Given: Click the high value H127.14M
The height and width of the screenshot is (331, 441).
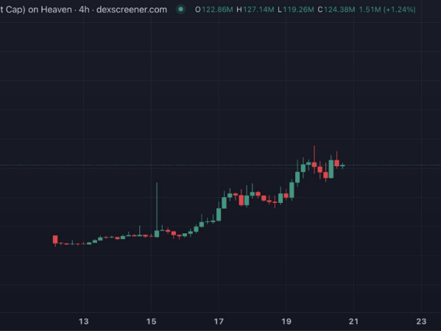Looking at the screenshot, I should 255,10.
